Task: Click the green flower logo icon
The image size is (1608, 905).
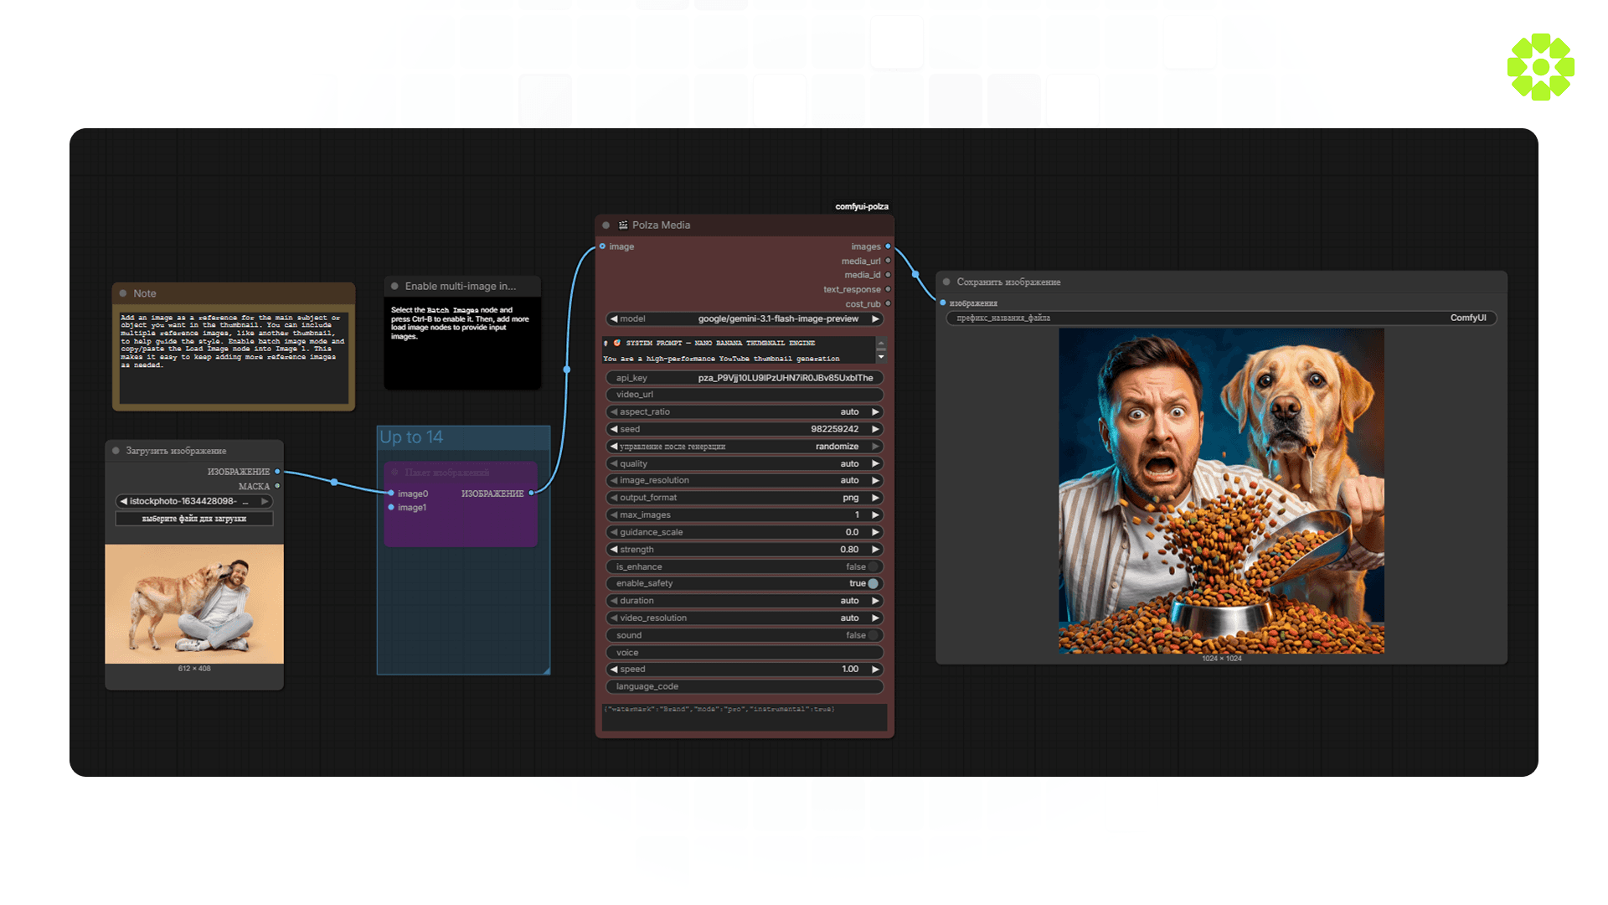Action: click(x=1540, y=67)
